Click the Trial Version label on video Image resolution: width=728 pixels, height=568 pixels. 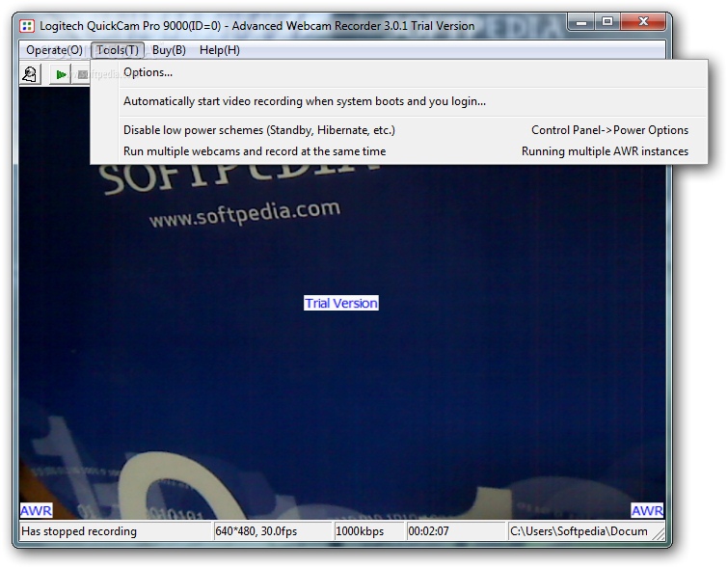341,303
